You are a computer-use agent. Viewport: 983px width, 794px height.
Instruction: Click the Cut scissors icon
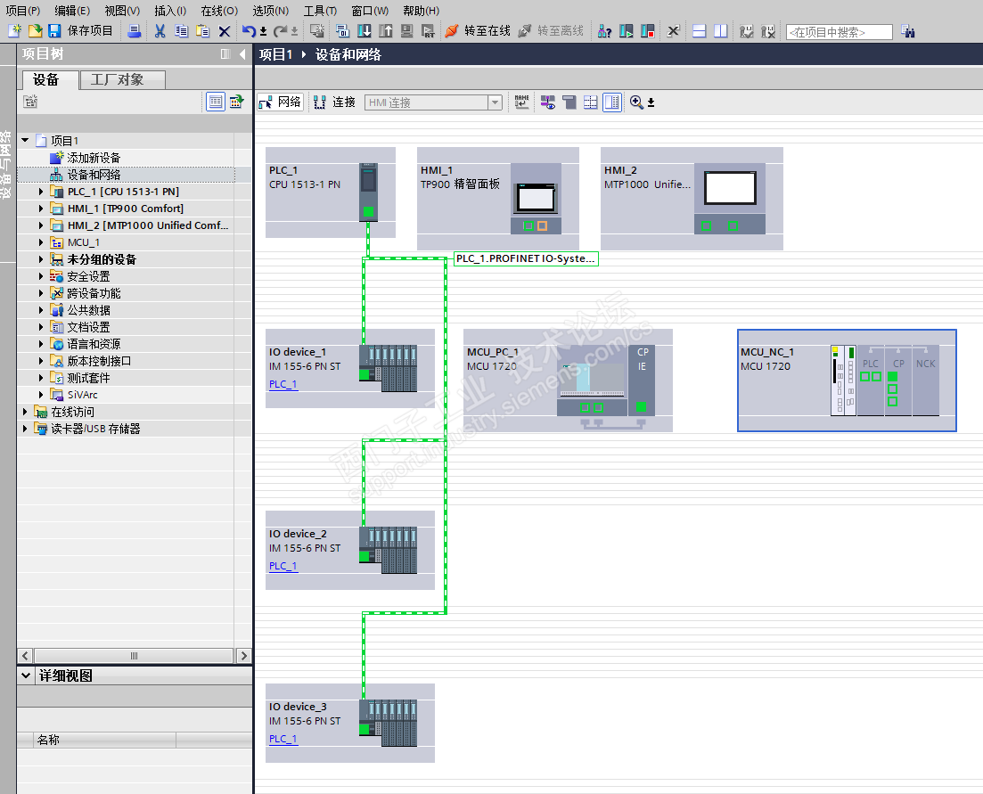tap(160, 31)
